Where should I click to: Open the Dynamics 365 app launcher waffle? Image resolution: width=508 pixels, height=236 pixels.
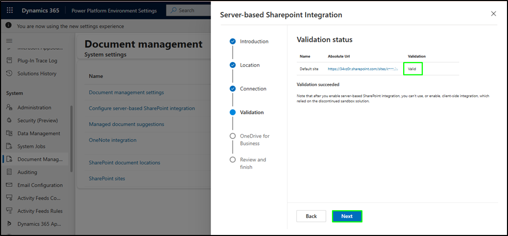(10, 10)
